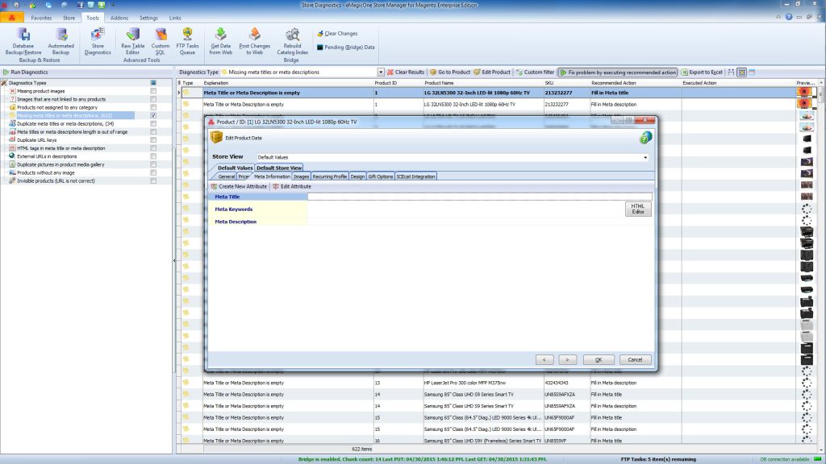Image resolution: width=826 pixels, height=464 pixels.
Task: Open the Images tab in product dialog
Action: pyautogui.click(x=301, y=176)
